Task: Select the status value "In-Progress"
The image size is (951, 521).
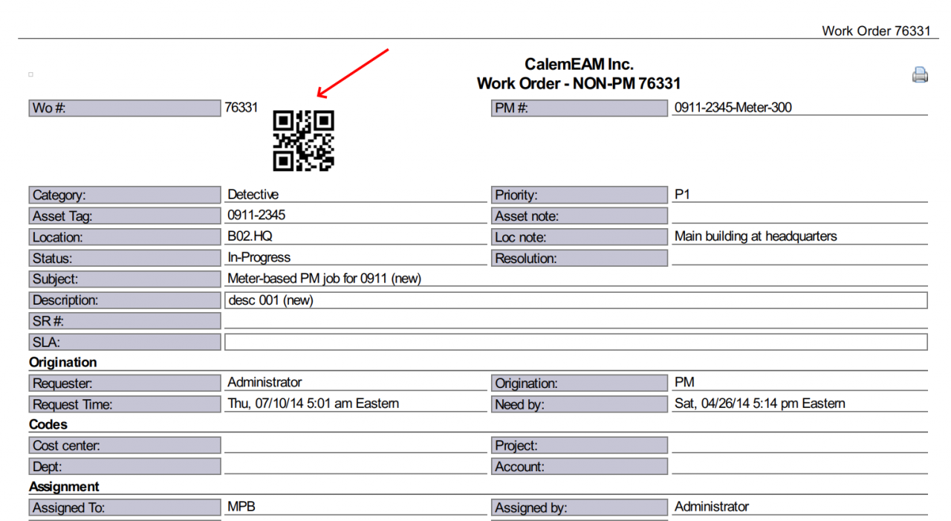Action: click(x=259, y=258)
